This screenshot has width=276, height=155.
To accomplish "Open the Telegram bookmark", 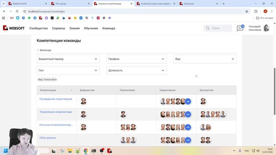I will click(35, 18).
